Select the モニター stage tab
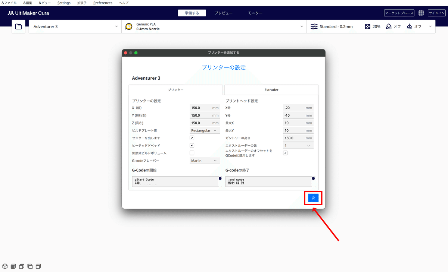 255,13
